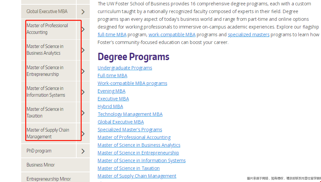
Task: Click the full-time MBA paragraph link
Action: click(x=112, y=35)
